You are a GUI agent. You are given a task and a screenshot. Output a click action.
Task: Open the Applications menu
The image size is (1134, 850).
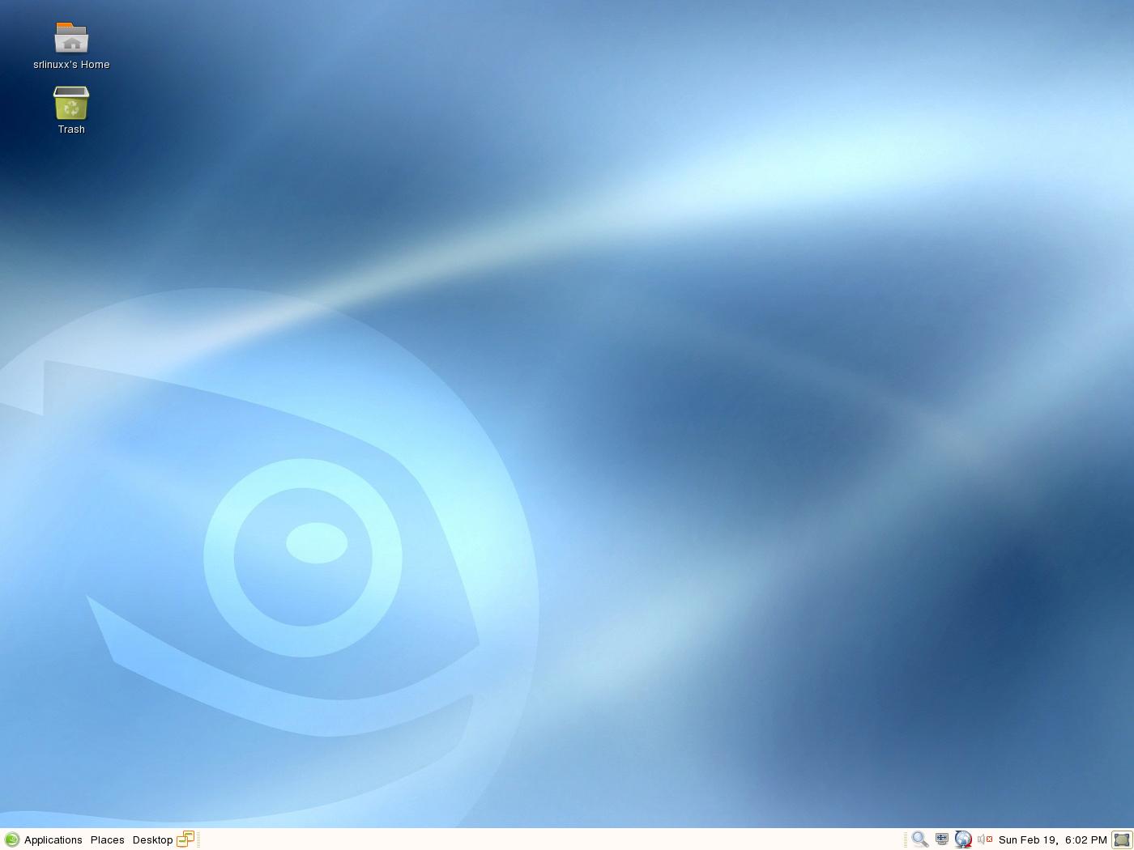[53, 839]
